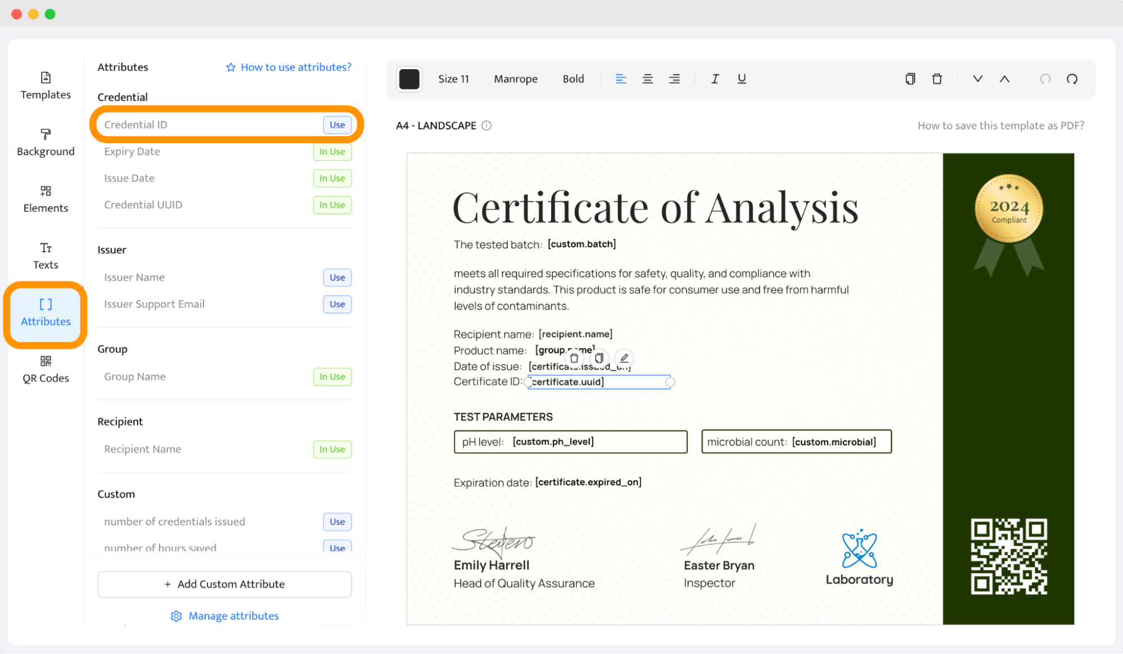Align text center
Viewport: 1123px width, 654px height.
pos(648,79)
